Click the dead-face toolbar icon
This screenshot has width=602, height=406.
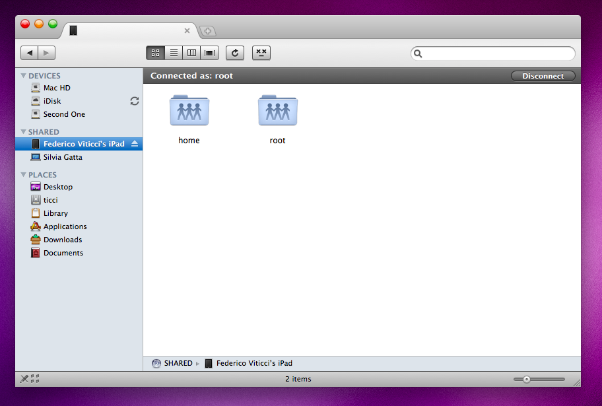[261, 53]
